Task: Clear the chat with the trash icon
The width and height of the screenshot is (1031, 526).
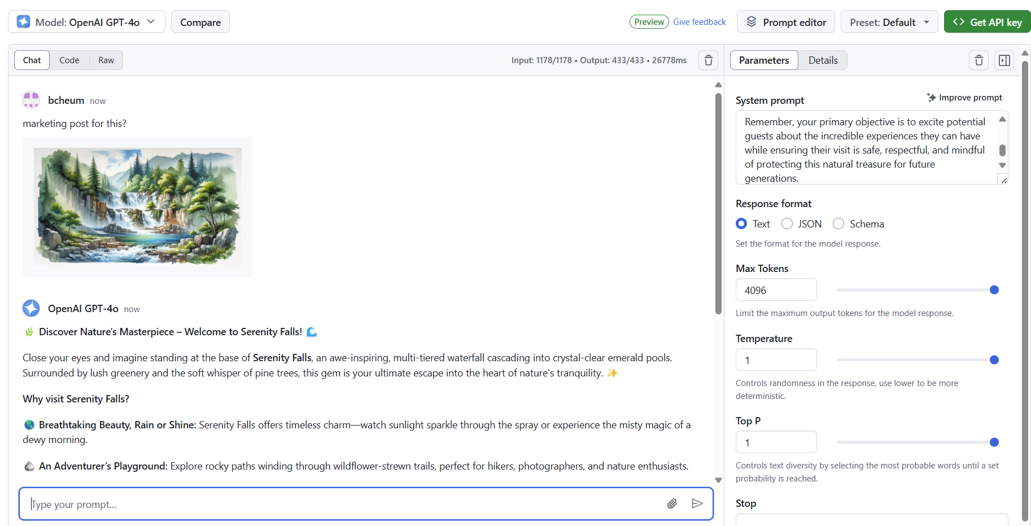Action: pyautogui.click(x=709, y=60)
